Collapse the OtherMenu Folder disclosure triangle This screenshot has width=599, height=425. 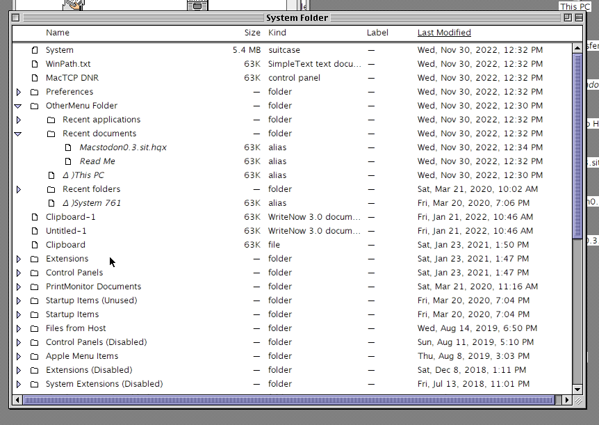[x=18, y=106]
